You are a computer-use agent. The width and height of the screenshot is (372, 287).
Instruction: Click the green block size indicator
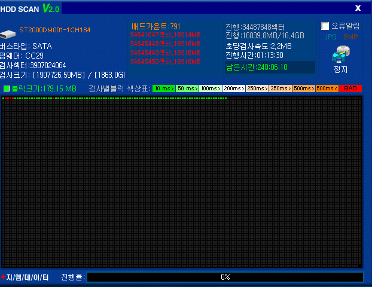pos(7,88)
